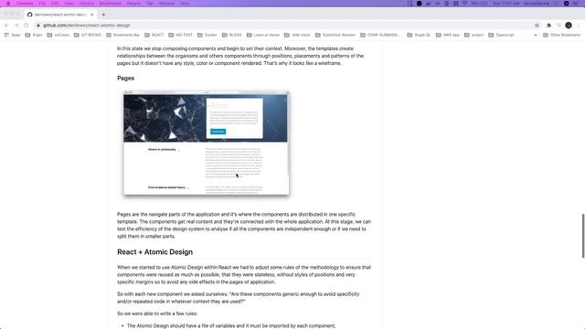Viewport: 585px width, 329px height.
Task: Open the REACT bookmark folder
Action: pos(154,35)
